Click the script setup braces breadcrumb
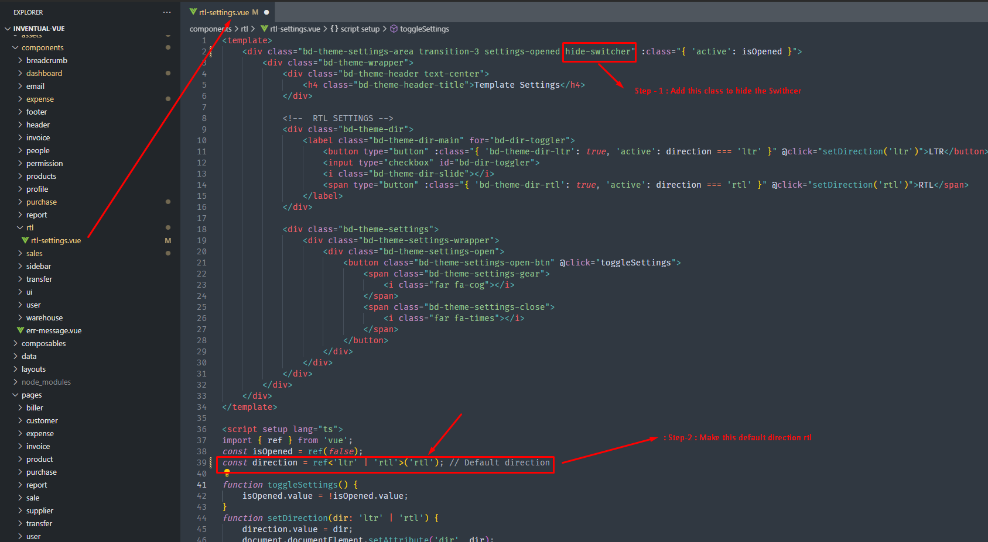This screenshot has width=988, height=542. point(355,29)
